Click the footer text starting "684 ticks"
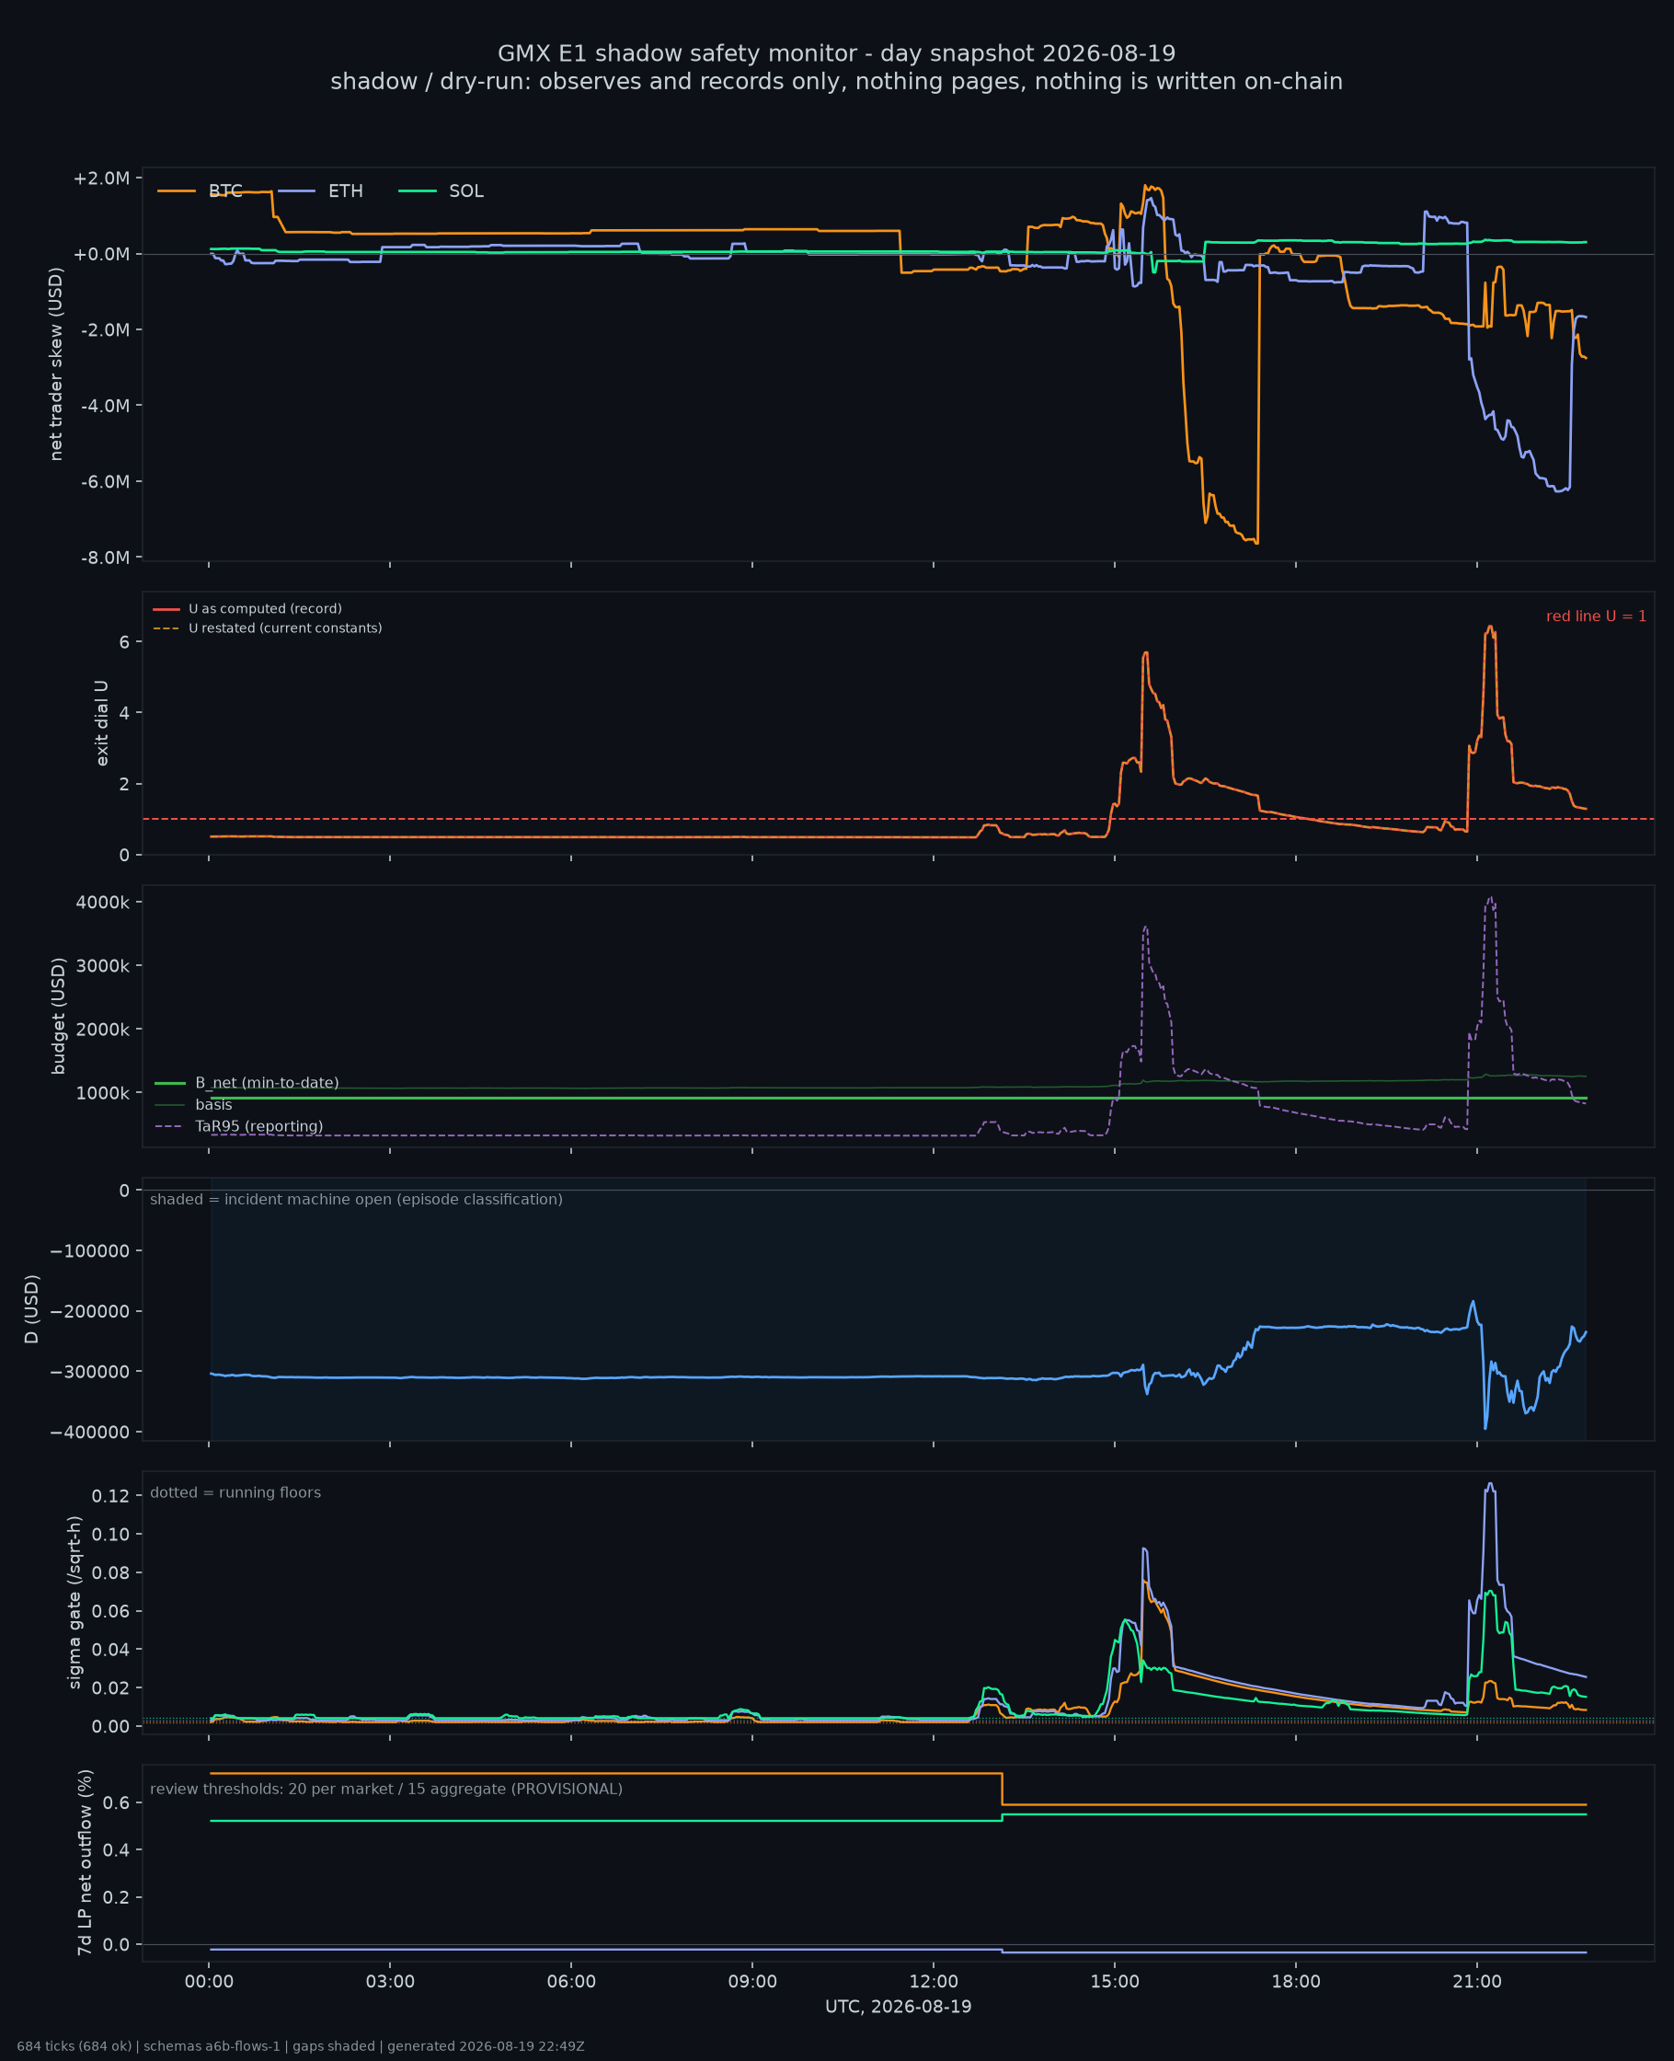The height and width of the screenshot is (2061, 1674). [x=301, y=2046]
